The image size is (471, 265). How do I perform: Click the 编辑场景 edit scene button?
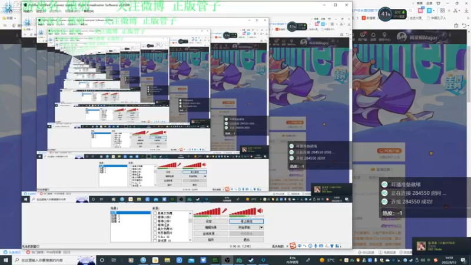point(211,227)
